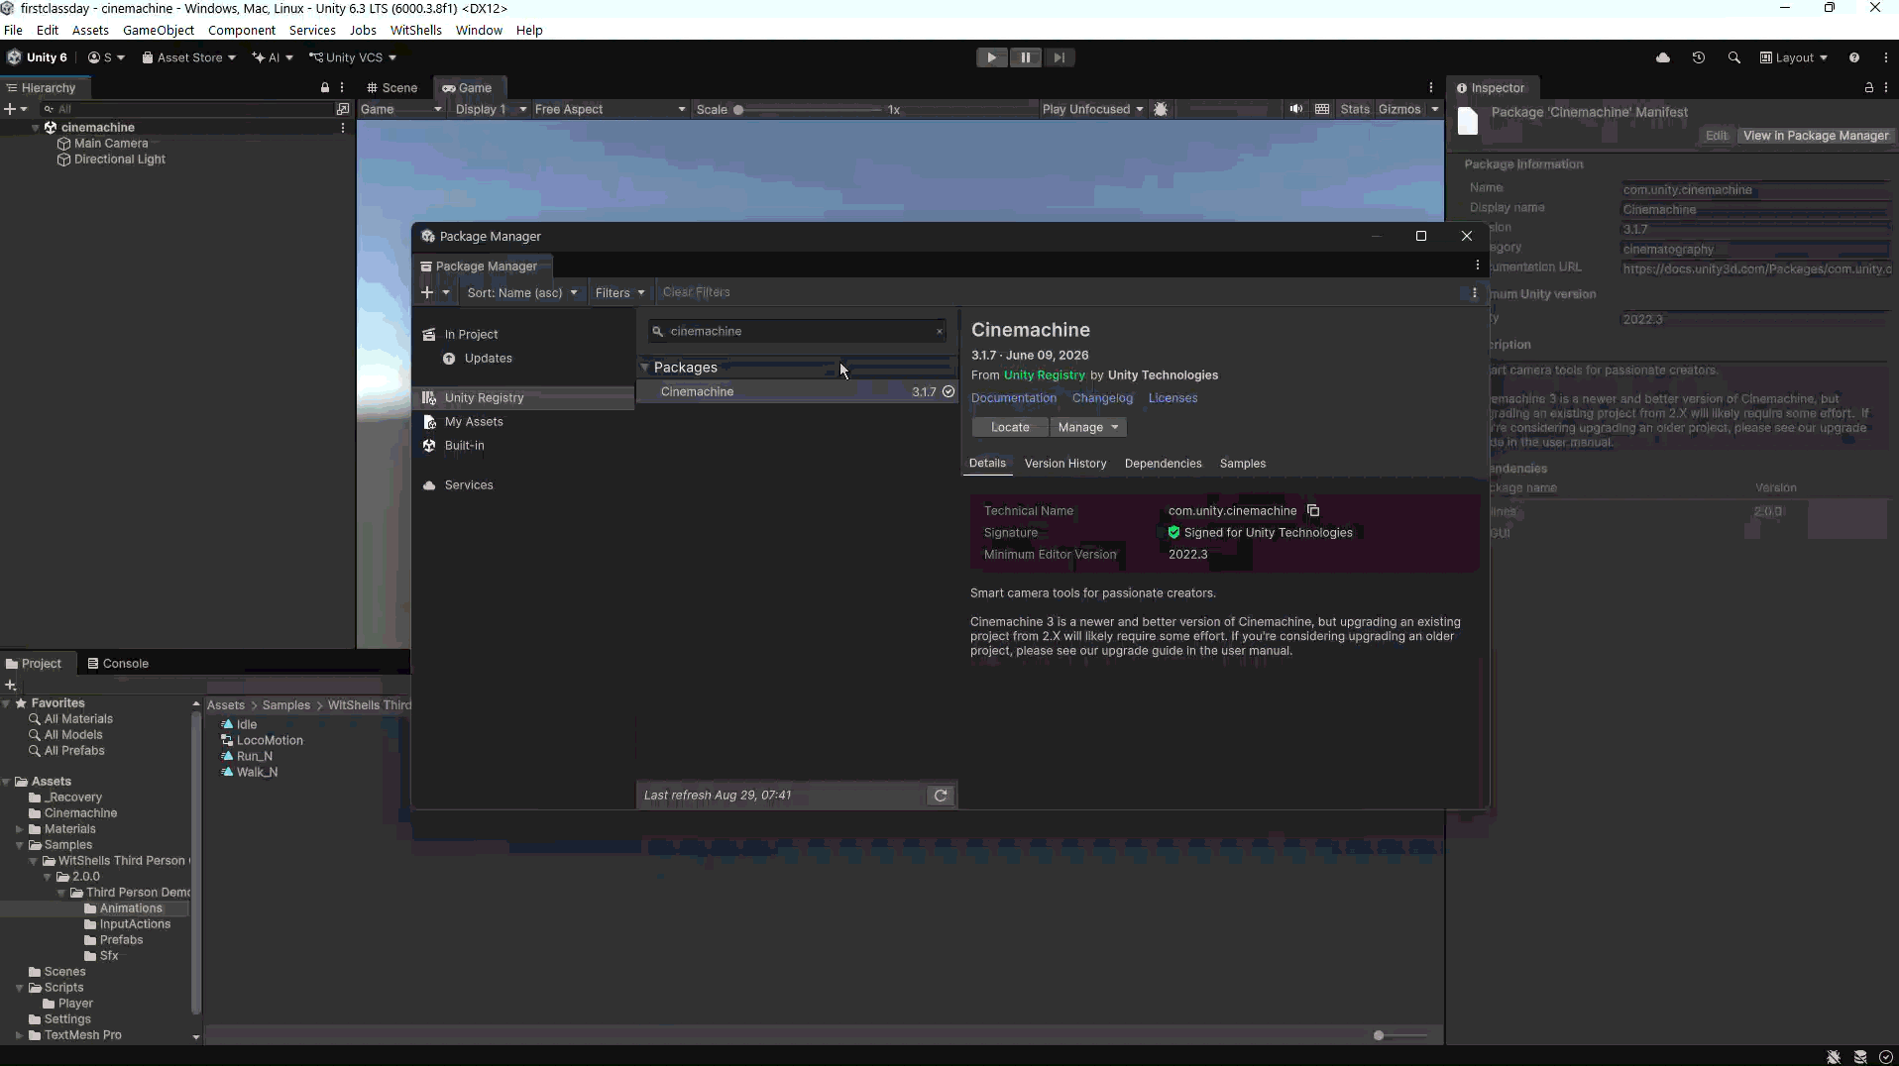Open the Filters dropdown

(x=619, y=292)
